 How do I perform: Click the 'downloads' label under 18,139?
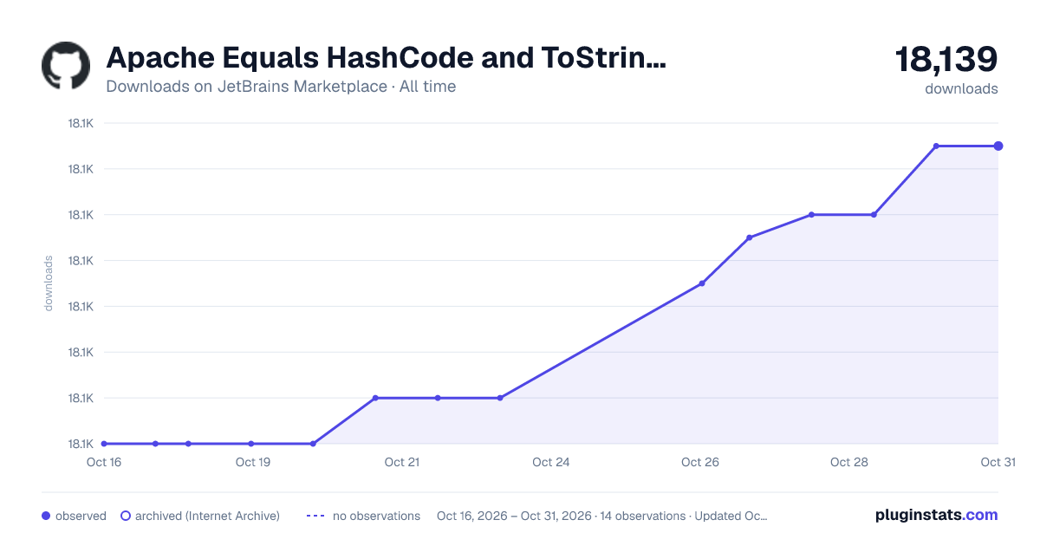click(961, 88)
